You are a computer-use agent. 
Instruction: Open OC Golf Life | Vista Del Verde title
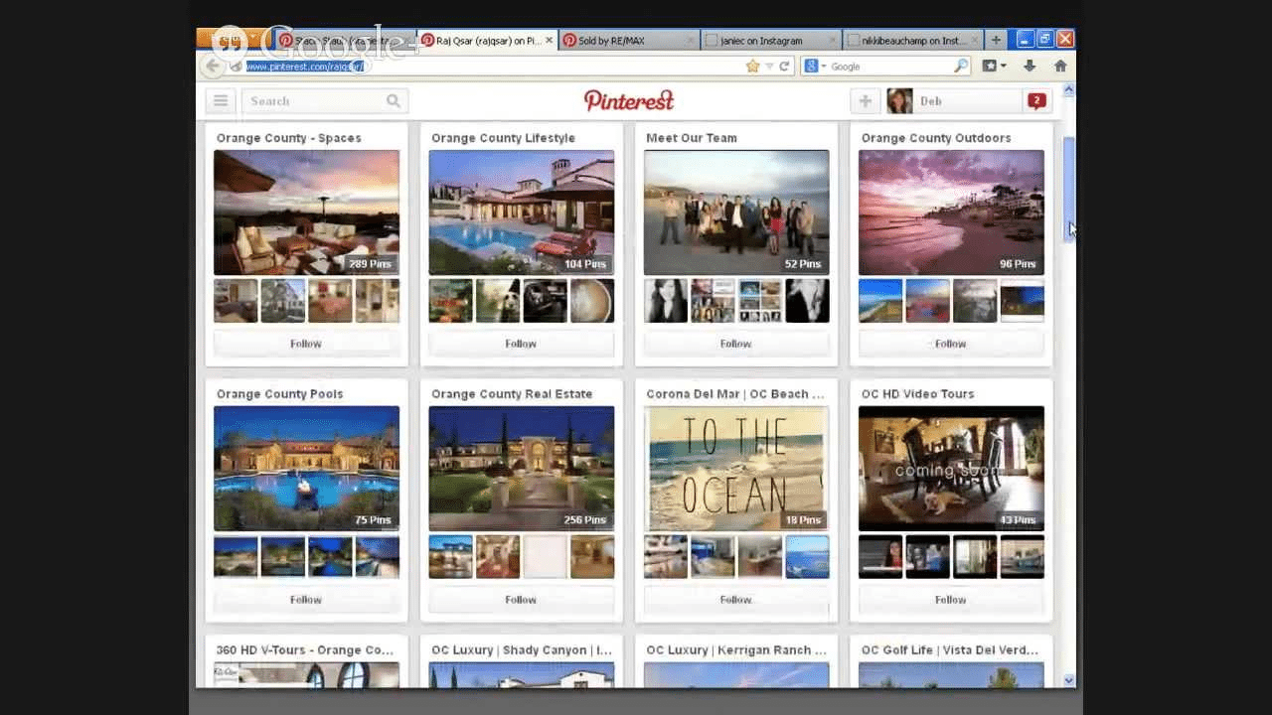click(950, 650)
